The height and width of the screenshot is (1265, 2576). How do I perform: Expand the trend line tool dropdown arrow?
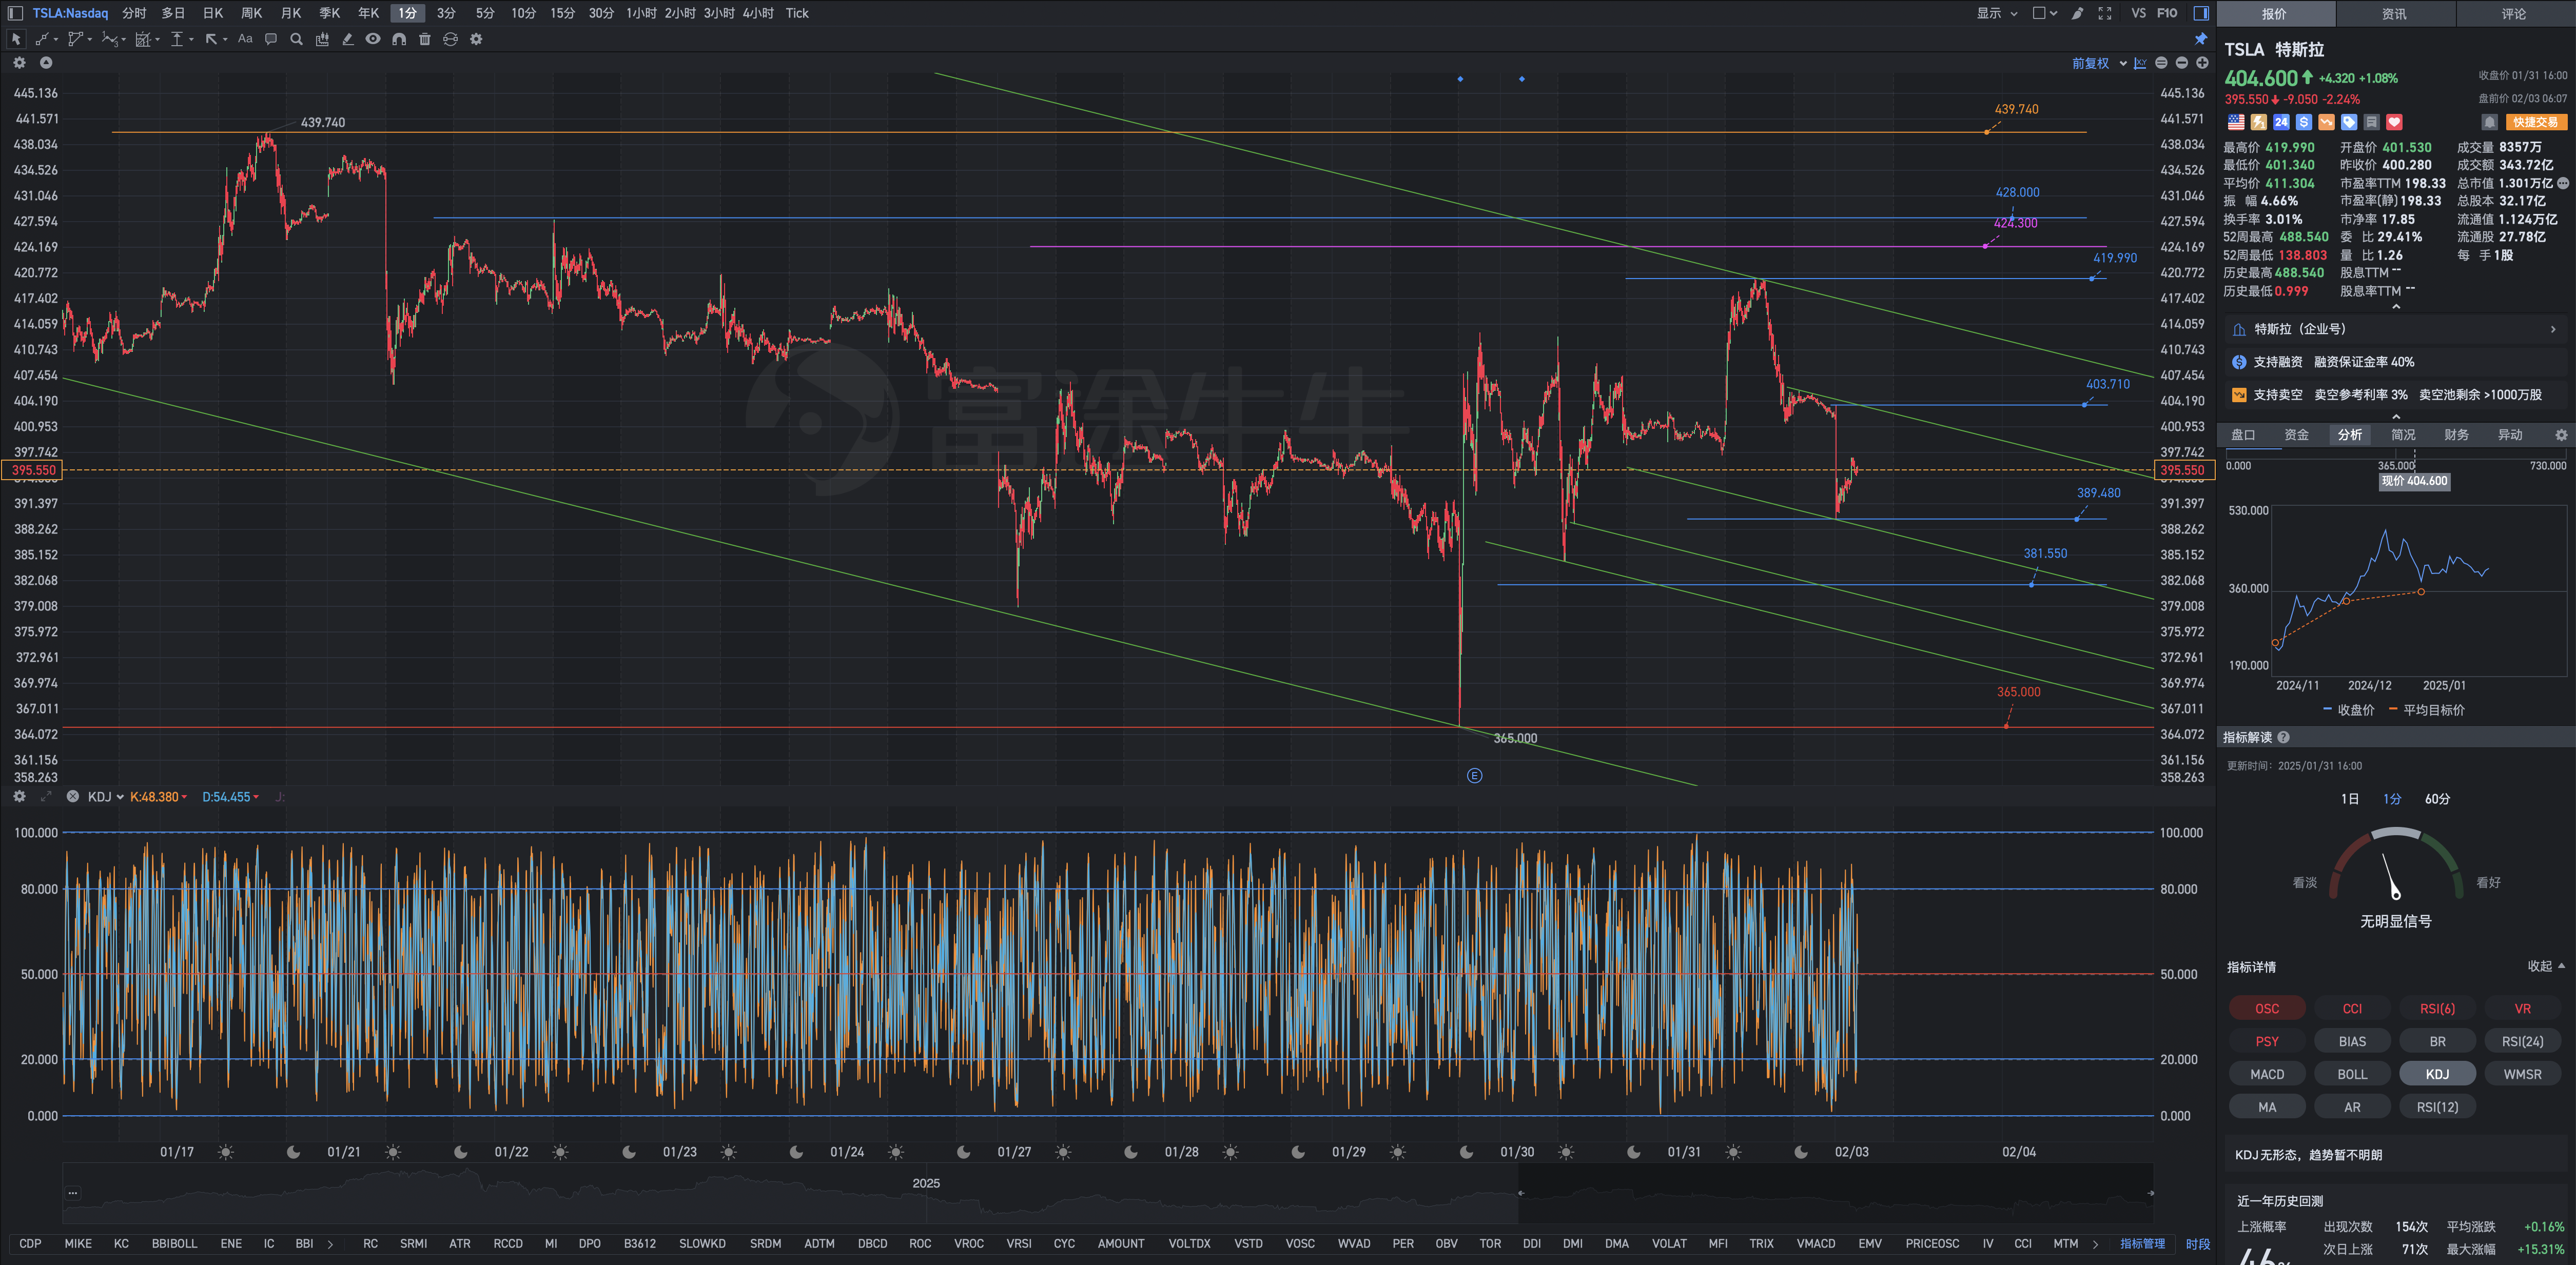click(56, 40)
